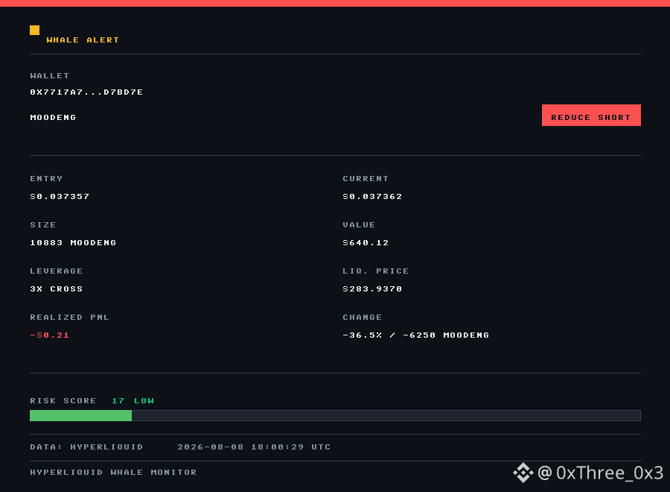Click the yellow square alert icon

(34, 30)
